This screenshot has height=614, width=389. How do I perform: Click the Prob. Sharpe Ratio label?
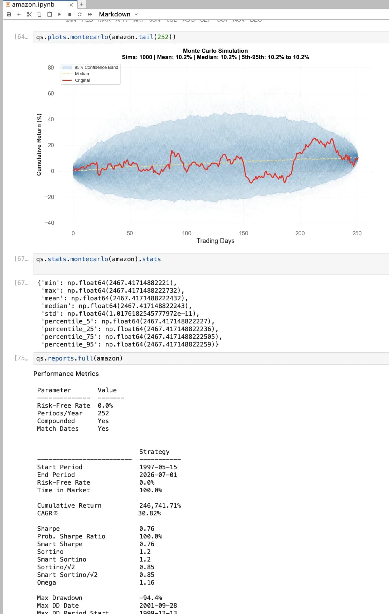click(x=71, y=536)
